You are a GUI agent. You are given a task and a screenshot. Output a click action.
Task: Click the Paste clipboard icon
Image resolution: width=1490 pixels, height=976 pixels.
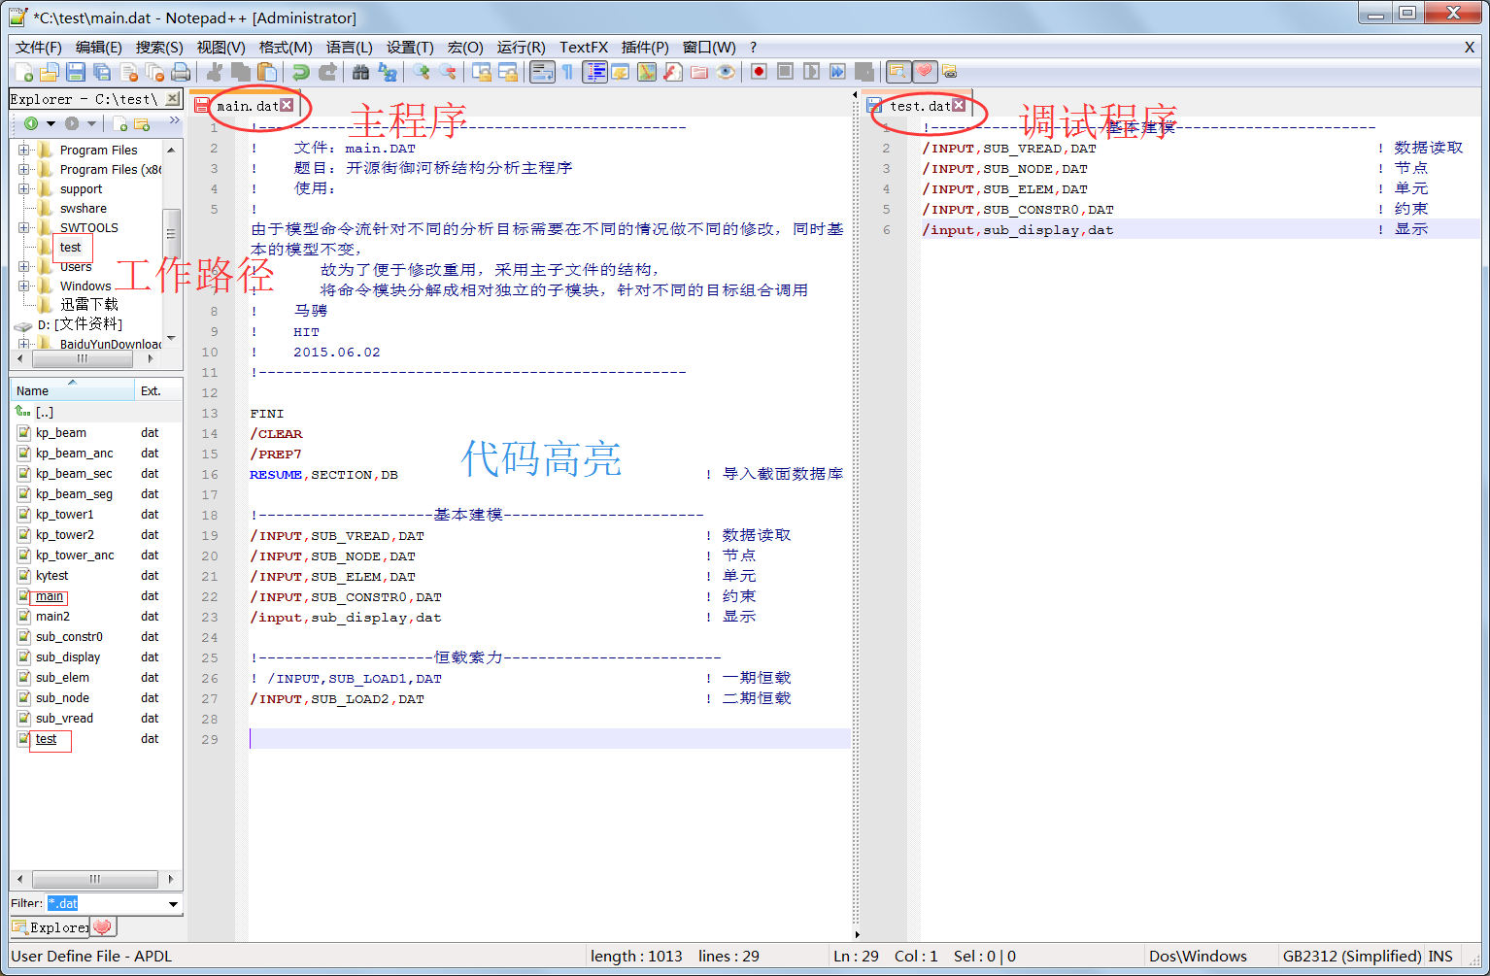267,72
